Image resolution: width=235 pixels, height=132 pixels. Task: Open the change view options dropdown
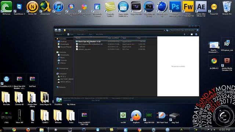point(188,34)
